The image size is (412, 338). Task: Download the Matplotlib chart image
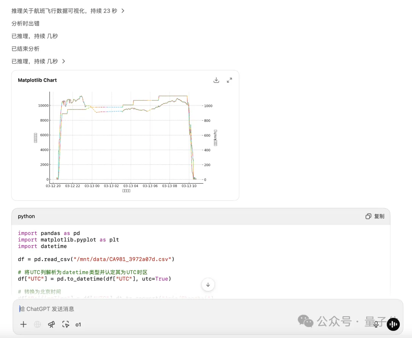(x=216, y=80)
